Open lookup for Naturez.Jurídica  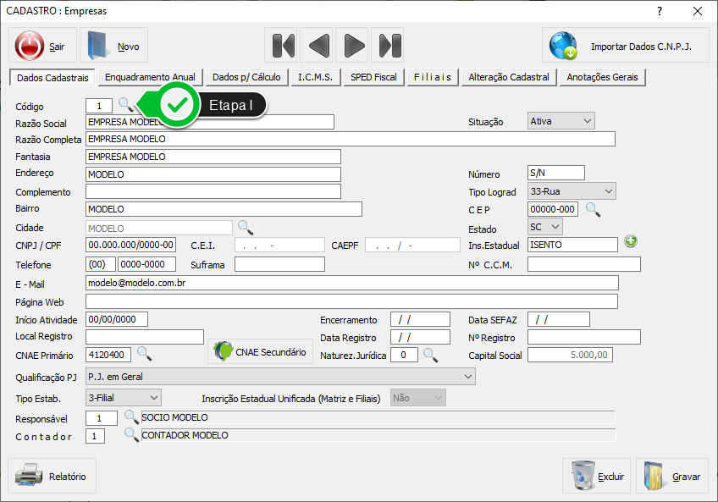click(430, 355)
